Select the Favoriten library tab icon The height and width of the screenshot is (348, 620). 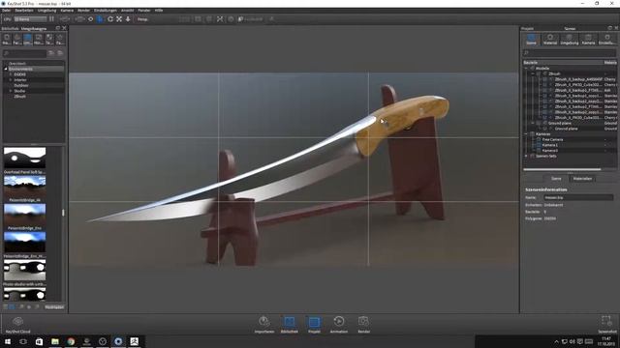[60, 39]
